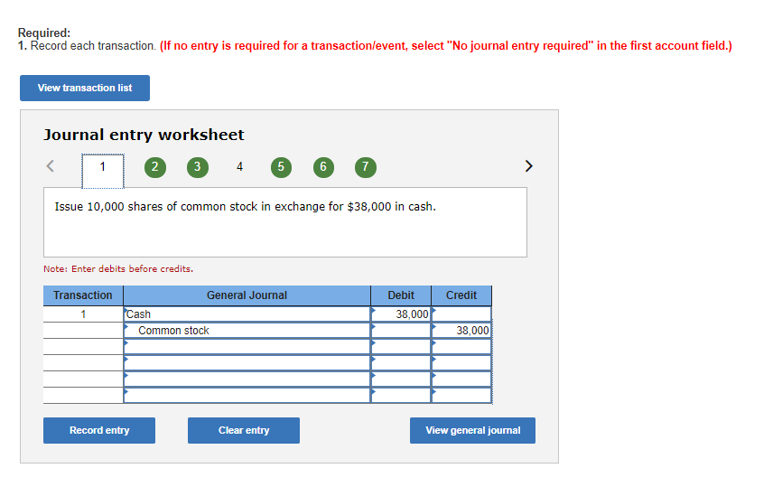This screenshot has height=487, width=773.
Task: Select the third General Journal account row
Action: [247, 347]
